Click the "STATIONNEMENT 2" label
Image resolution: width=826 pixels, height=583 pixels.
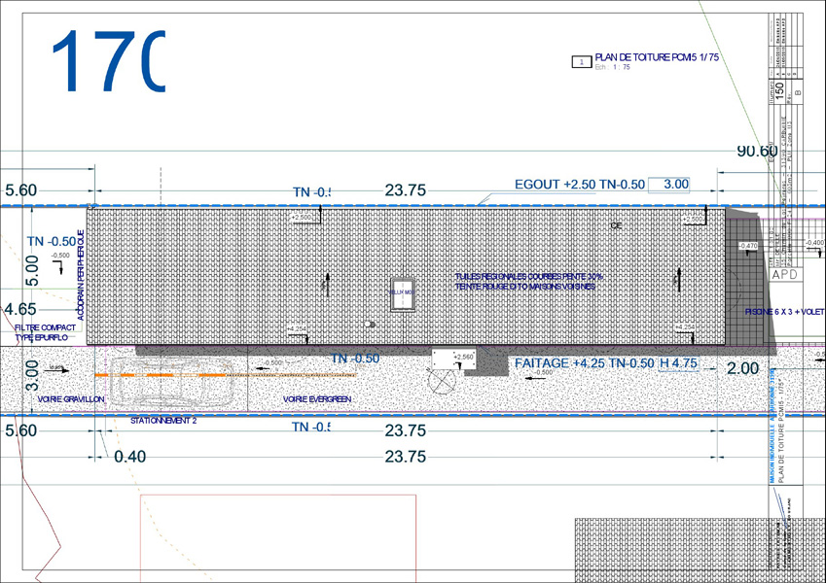(x=163, y=421)
